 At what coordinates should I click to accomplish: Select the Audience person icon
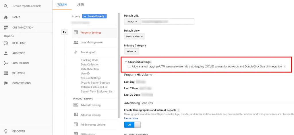coord(6,53)
